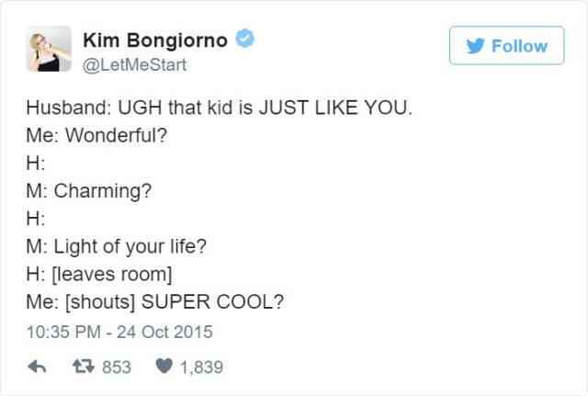Select the Me: Wonderful? line
This screenshot has height=396, width=588.
96,135
